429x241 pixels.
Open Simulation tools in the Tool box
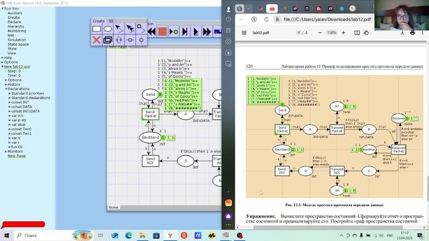[x=17, y=39]
